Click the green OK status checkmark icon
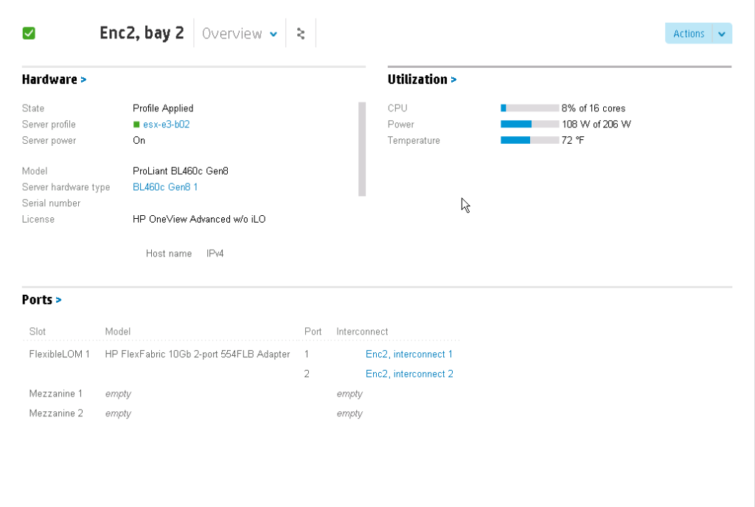This screenshot has height=507, width=755. pyautogui.click(x=29, y=33)
